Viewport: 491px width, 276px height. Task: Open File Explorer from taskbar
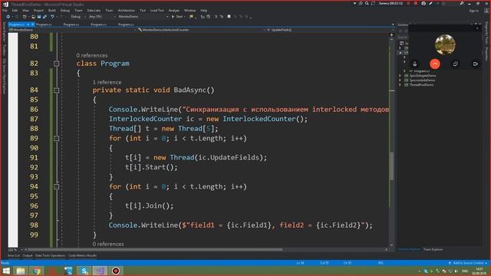click(x=21, y=271)
